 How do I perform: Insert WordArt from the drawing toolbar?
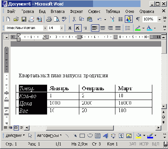(x=106, y=136)
